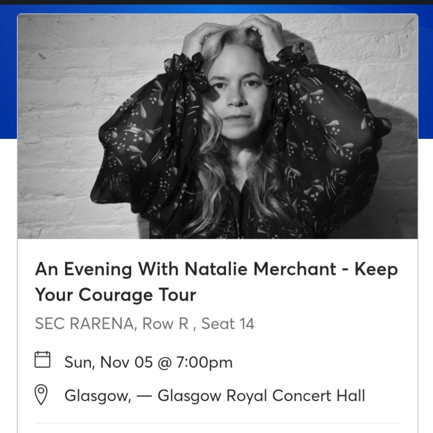The width and height of the screenshot is (433, 433).
Task: Open the black-and-white event photo
Action: [217, 127]
